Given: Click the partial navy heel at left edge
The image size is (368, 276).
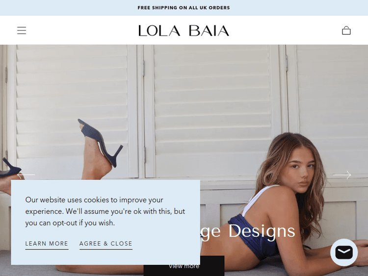Looking at the screenshot, I should coord(10,168).
